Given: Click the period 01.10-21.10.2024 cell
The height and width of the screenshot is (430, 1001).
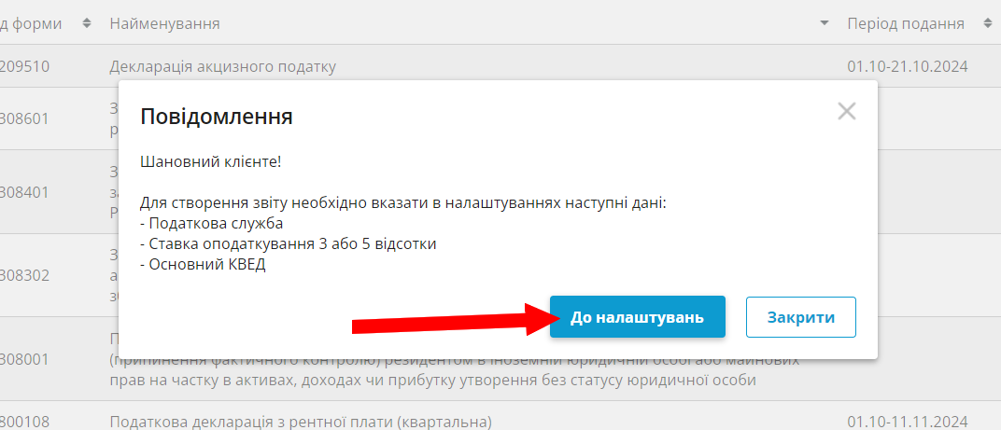Looking at the screenshot, I should coord(908,66).
